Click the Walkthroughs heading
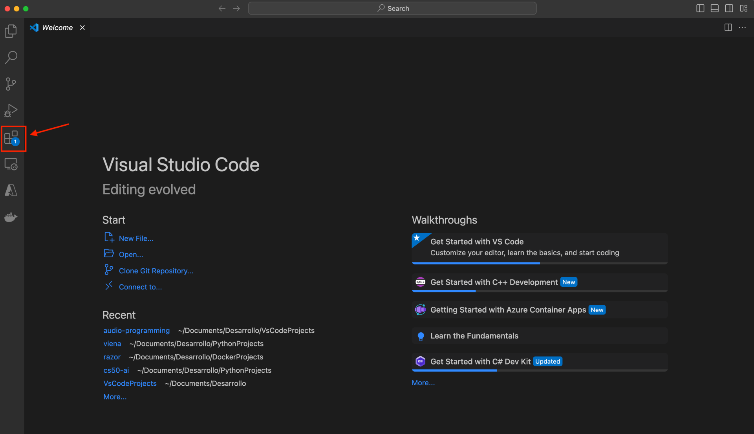The height and width of the screenshot is (434, 754). point(444,220)
